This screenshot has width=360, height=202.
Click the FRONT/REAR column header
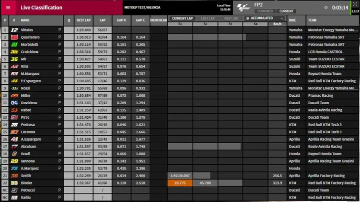tap(158, 20)
